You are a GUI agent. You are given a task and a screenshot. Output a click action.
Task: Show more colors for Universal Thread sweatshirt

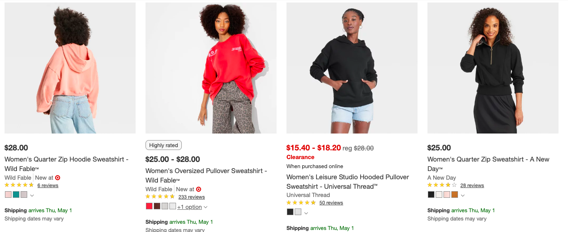tap(306, 213)
